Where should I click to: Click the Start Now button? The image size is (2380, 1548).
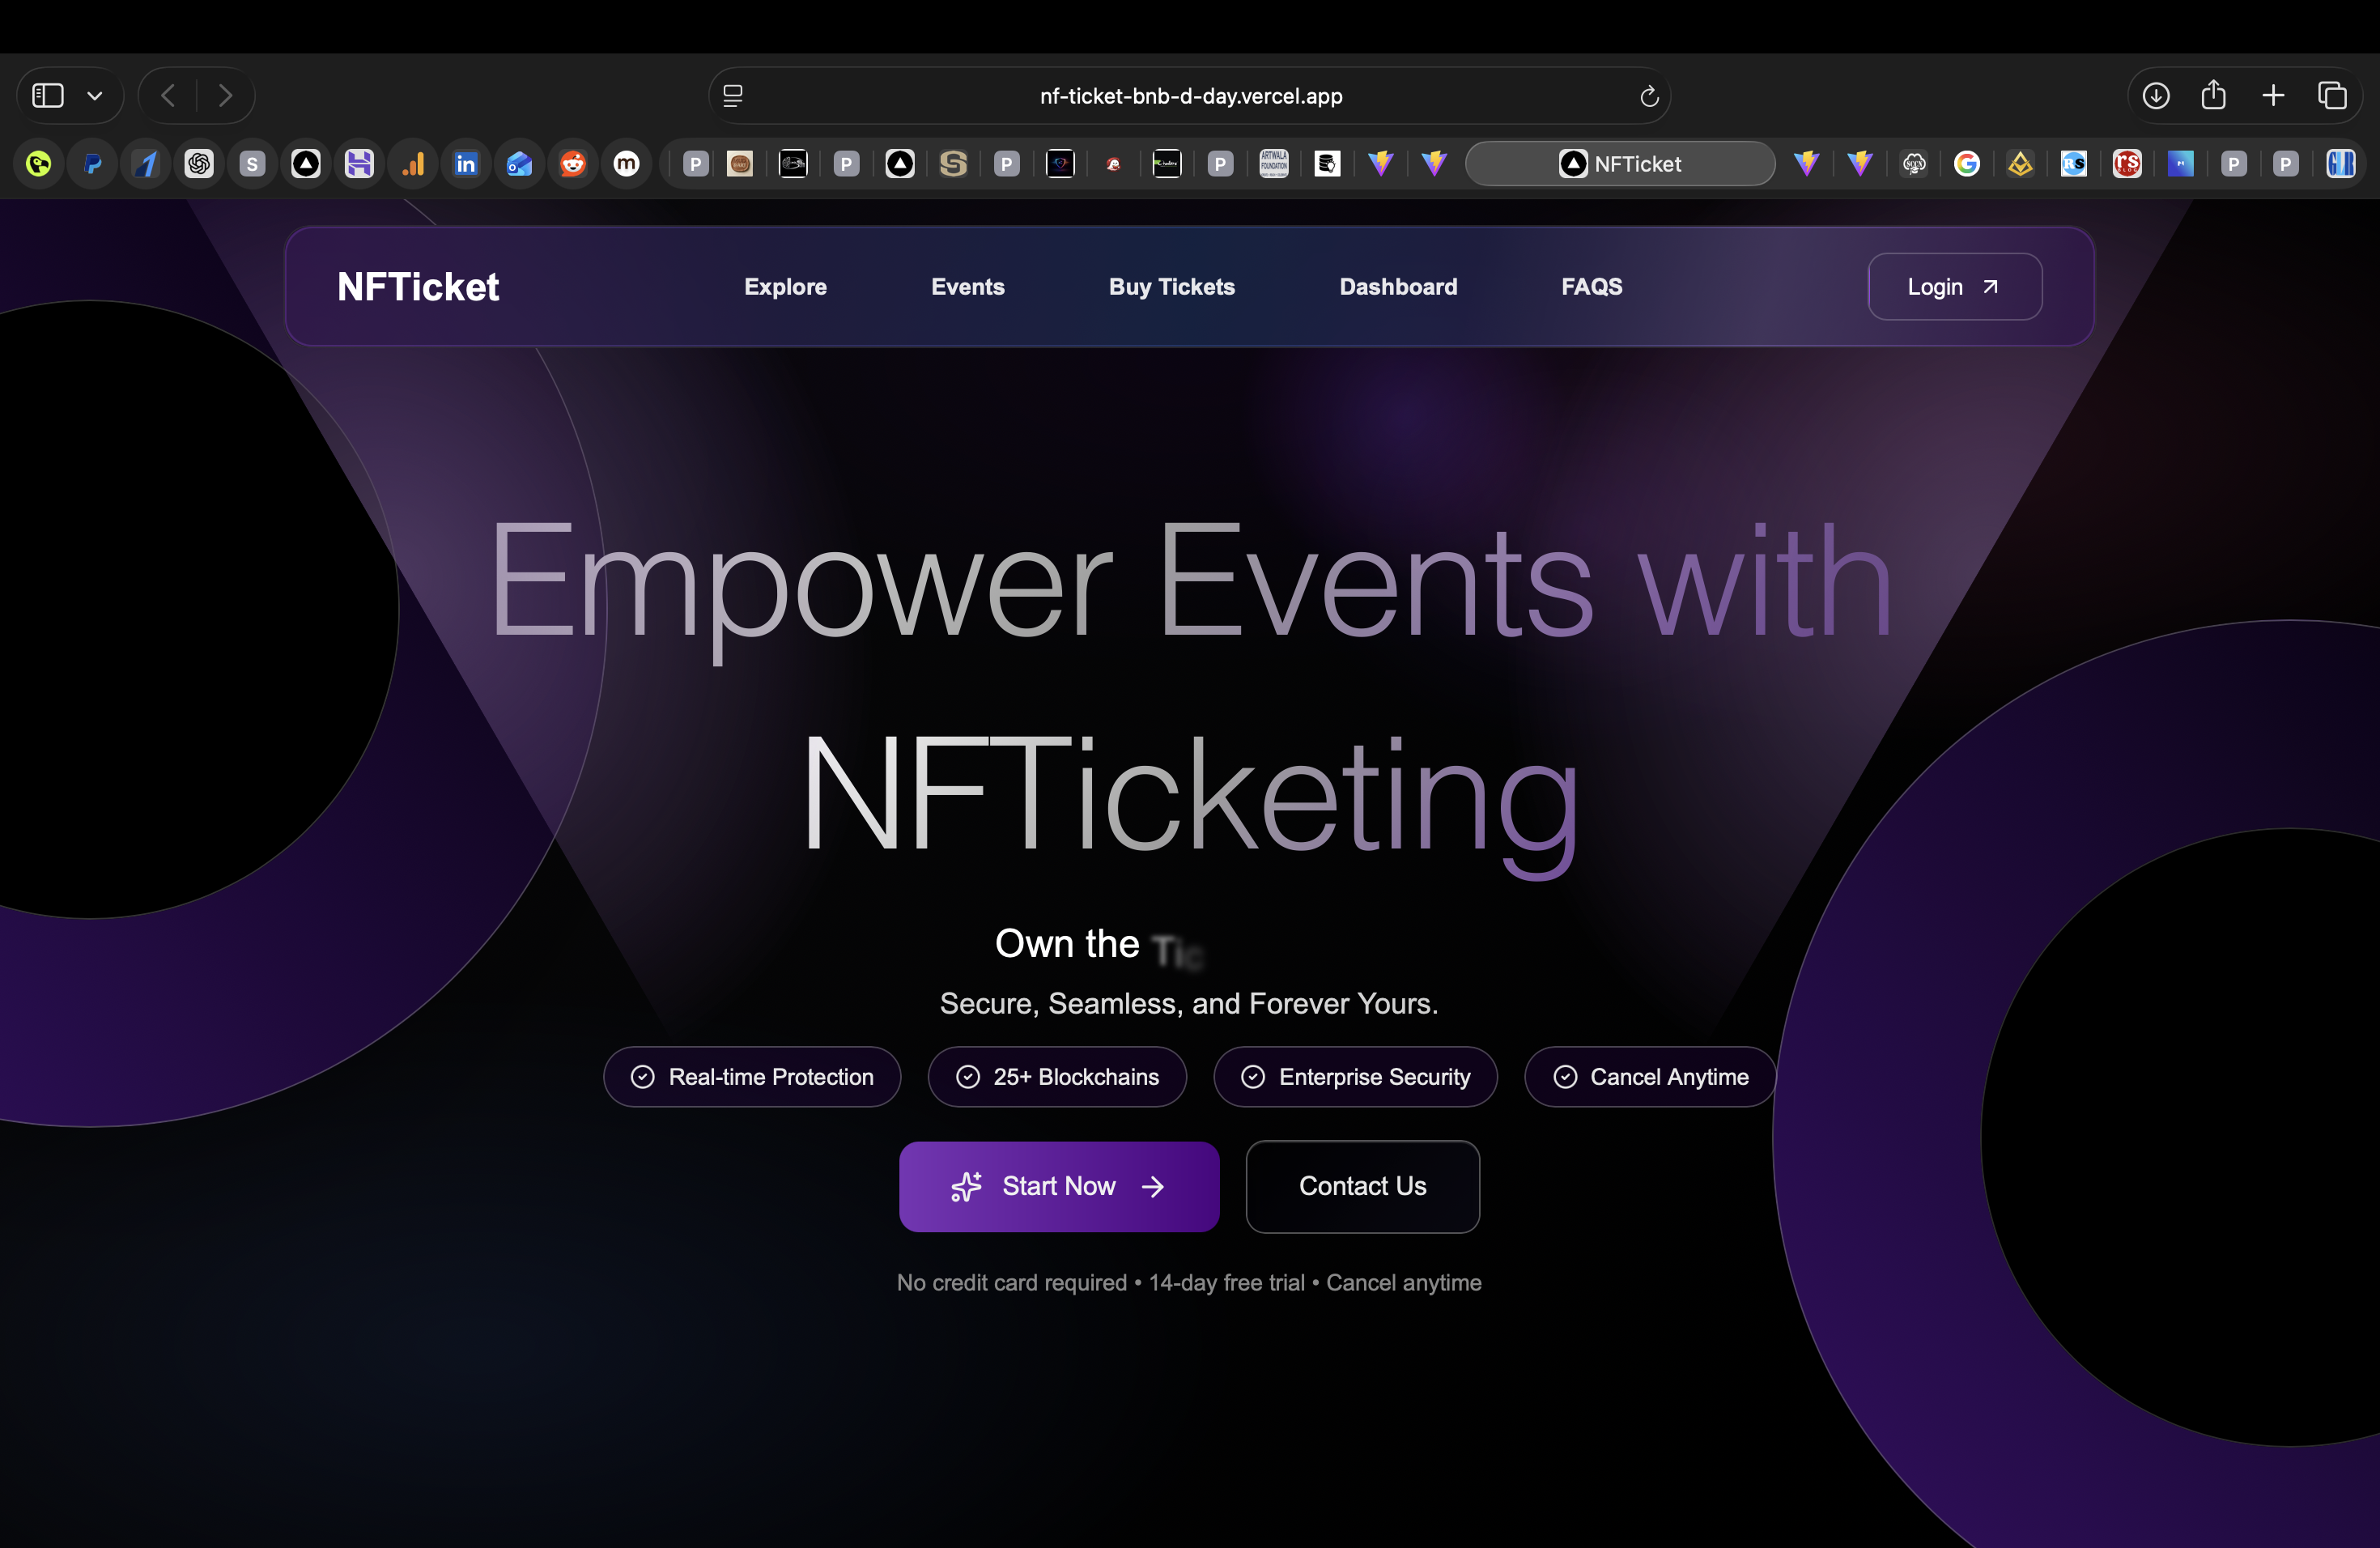coord(1059,1186)
